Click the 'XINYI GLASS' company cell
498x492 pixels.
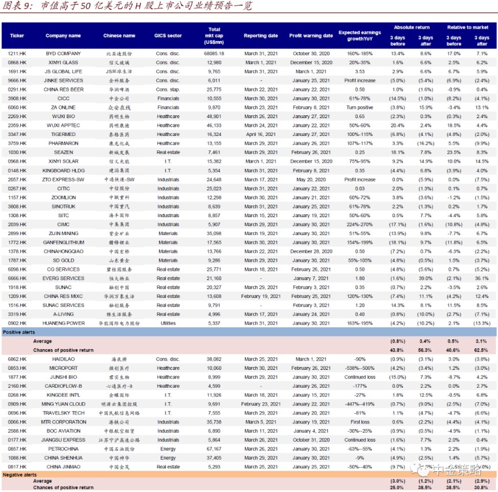coord(63,63)
